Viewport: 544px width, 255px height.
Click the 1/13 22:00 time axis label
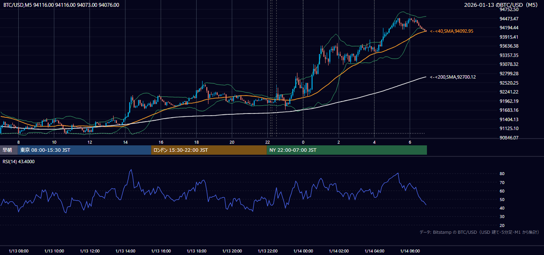coord(267,251)
